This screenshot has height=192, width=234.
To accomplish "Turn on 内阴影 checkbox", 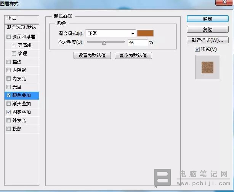I will coord(8,70).
